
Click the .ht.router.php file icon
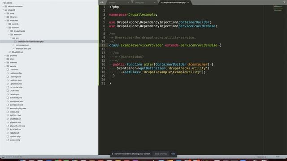[x=8, y=87]
